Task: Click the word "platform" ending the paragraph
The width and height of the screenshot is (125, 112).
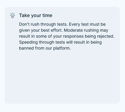Action: point(61,48)
